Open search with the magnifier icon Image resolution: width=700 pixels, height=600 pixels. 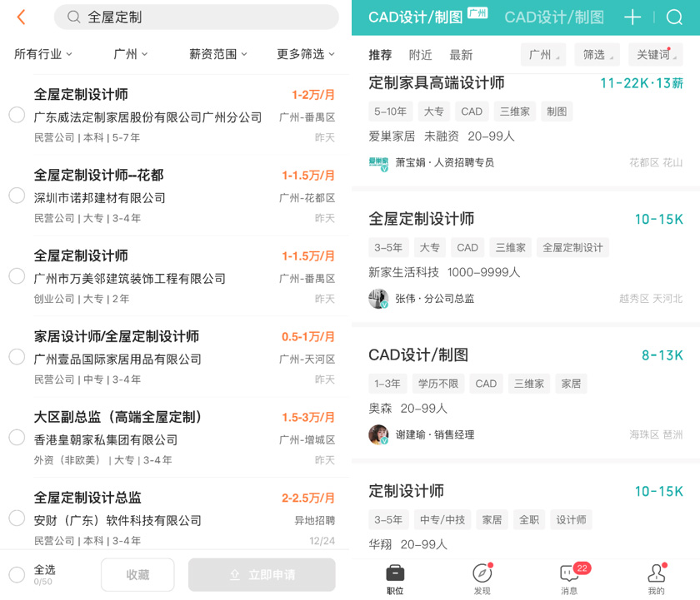click(x=674, y=17)
